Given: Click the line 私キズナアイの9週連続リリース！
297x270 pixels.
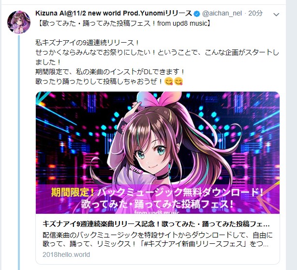Looking at the screenshot, I should click(x=88, y=43).
